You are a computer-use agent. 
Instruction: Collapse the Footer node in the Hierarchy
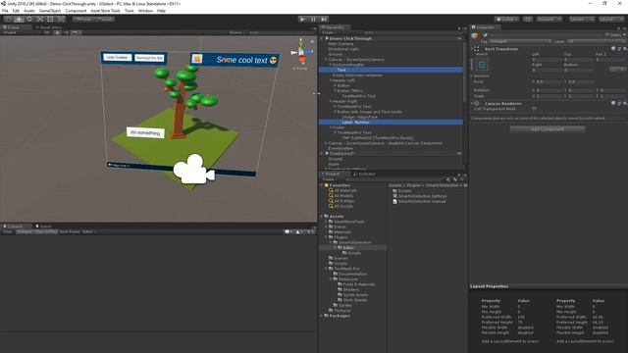331,127
